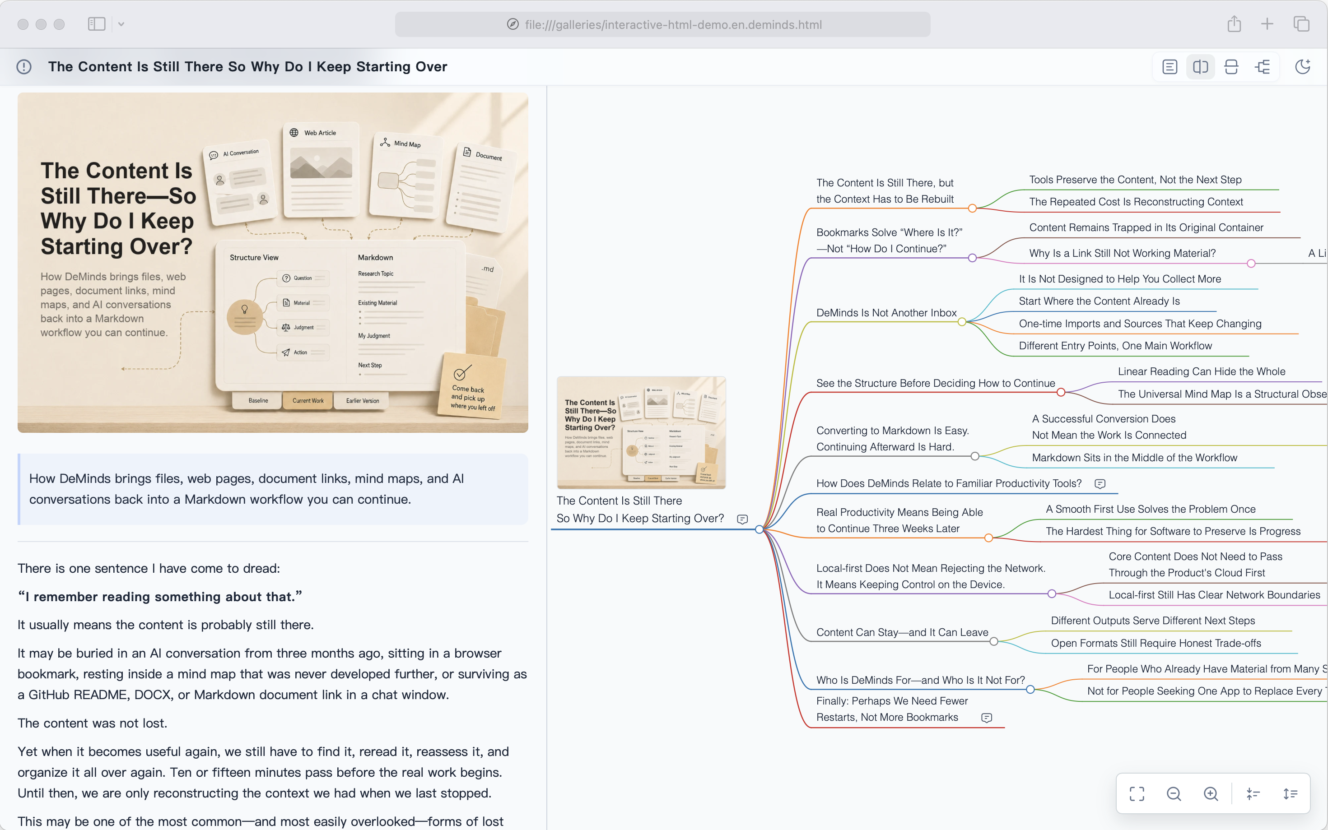
Task: Collapse all mind map branches
Action: tap(1253, 793)
